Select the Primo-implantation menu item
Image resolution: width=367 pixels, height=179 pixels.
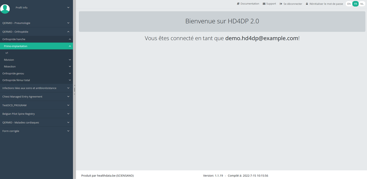(x=36, y=46)
